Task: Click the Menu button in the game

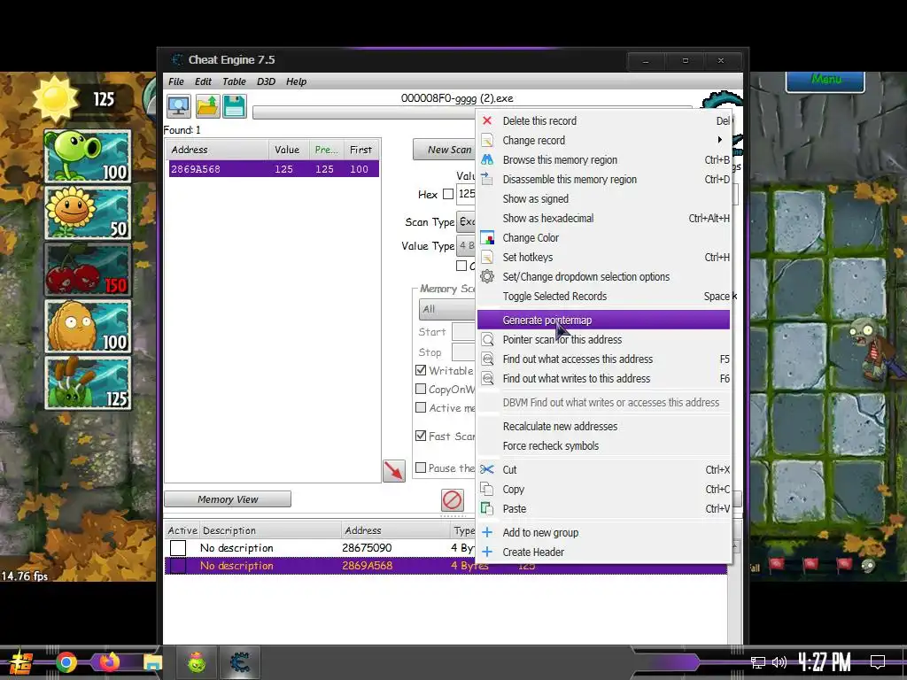Action: pyautogui.click(x=826, y=80)
